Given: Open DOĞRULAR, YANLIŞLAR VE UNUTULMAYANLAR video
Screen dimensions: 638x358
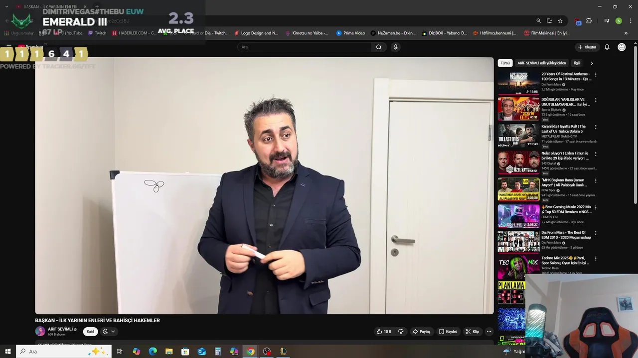Looking at the screenshot, I should [x=518, y=109].
